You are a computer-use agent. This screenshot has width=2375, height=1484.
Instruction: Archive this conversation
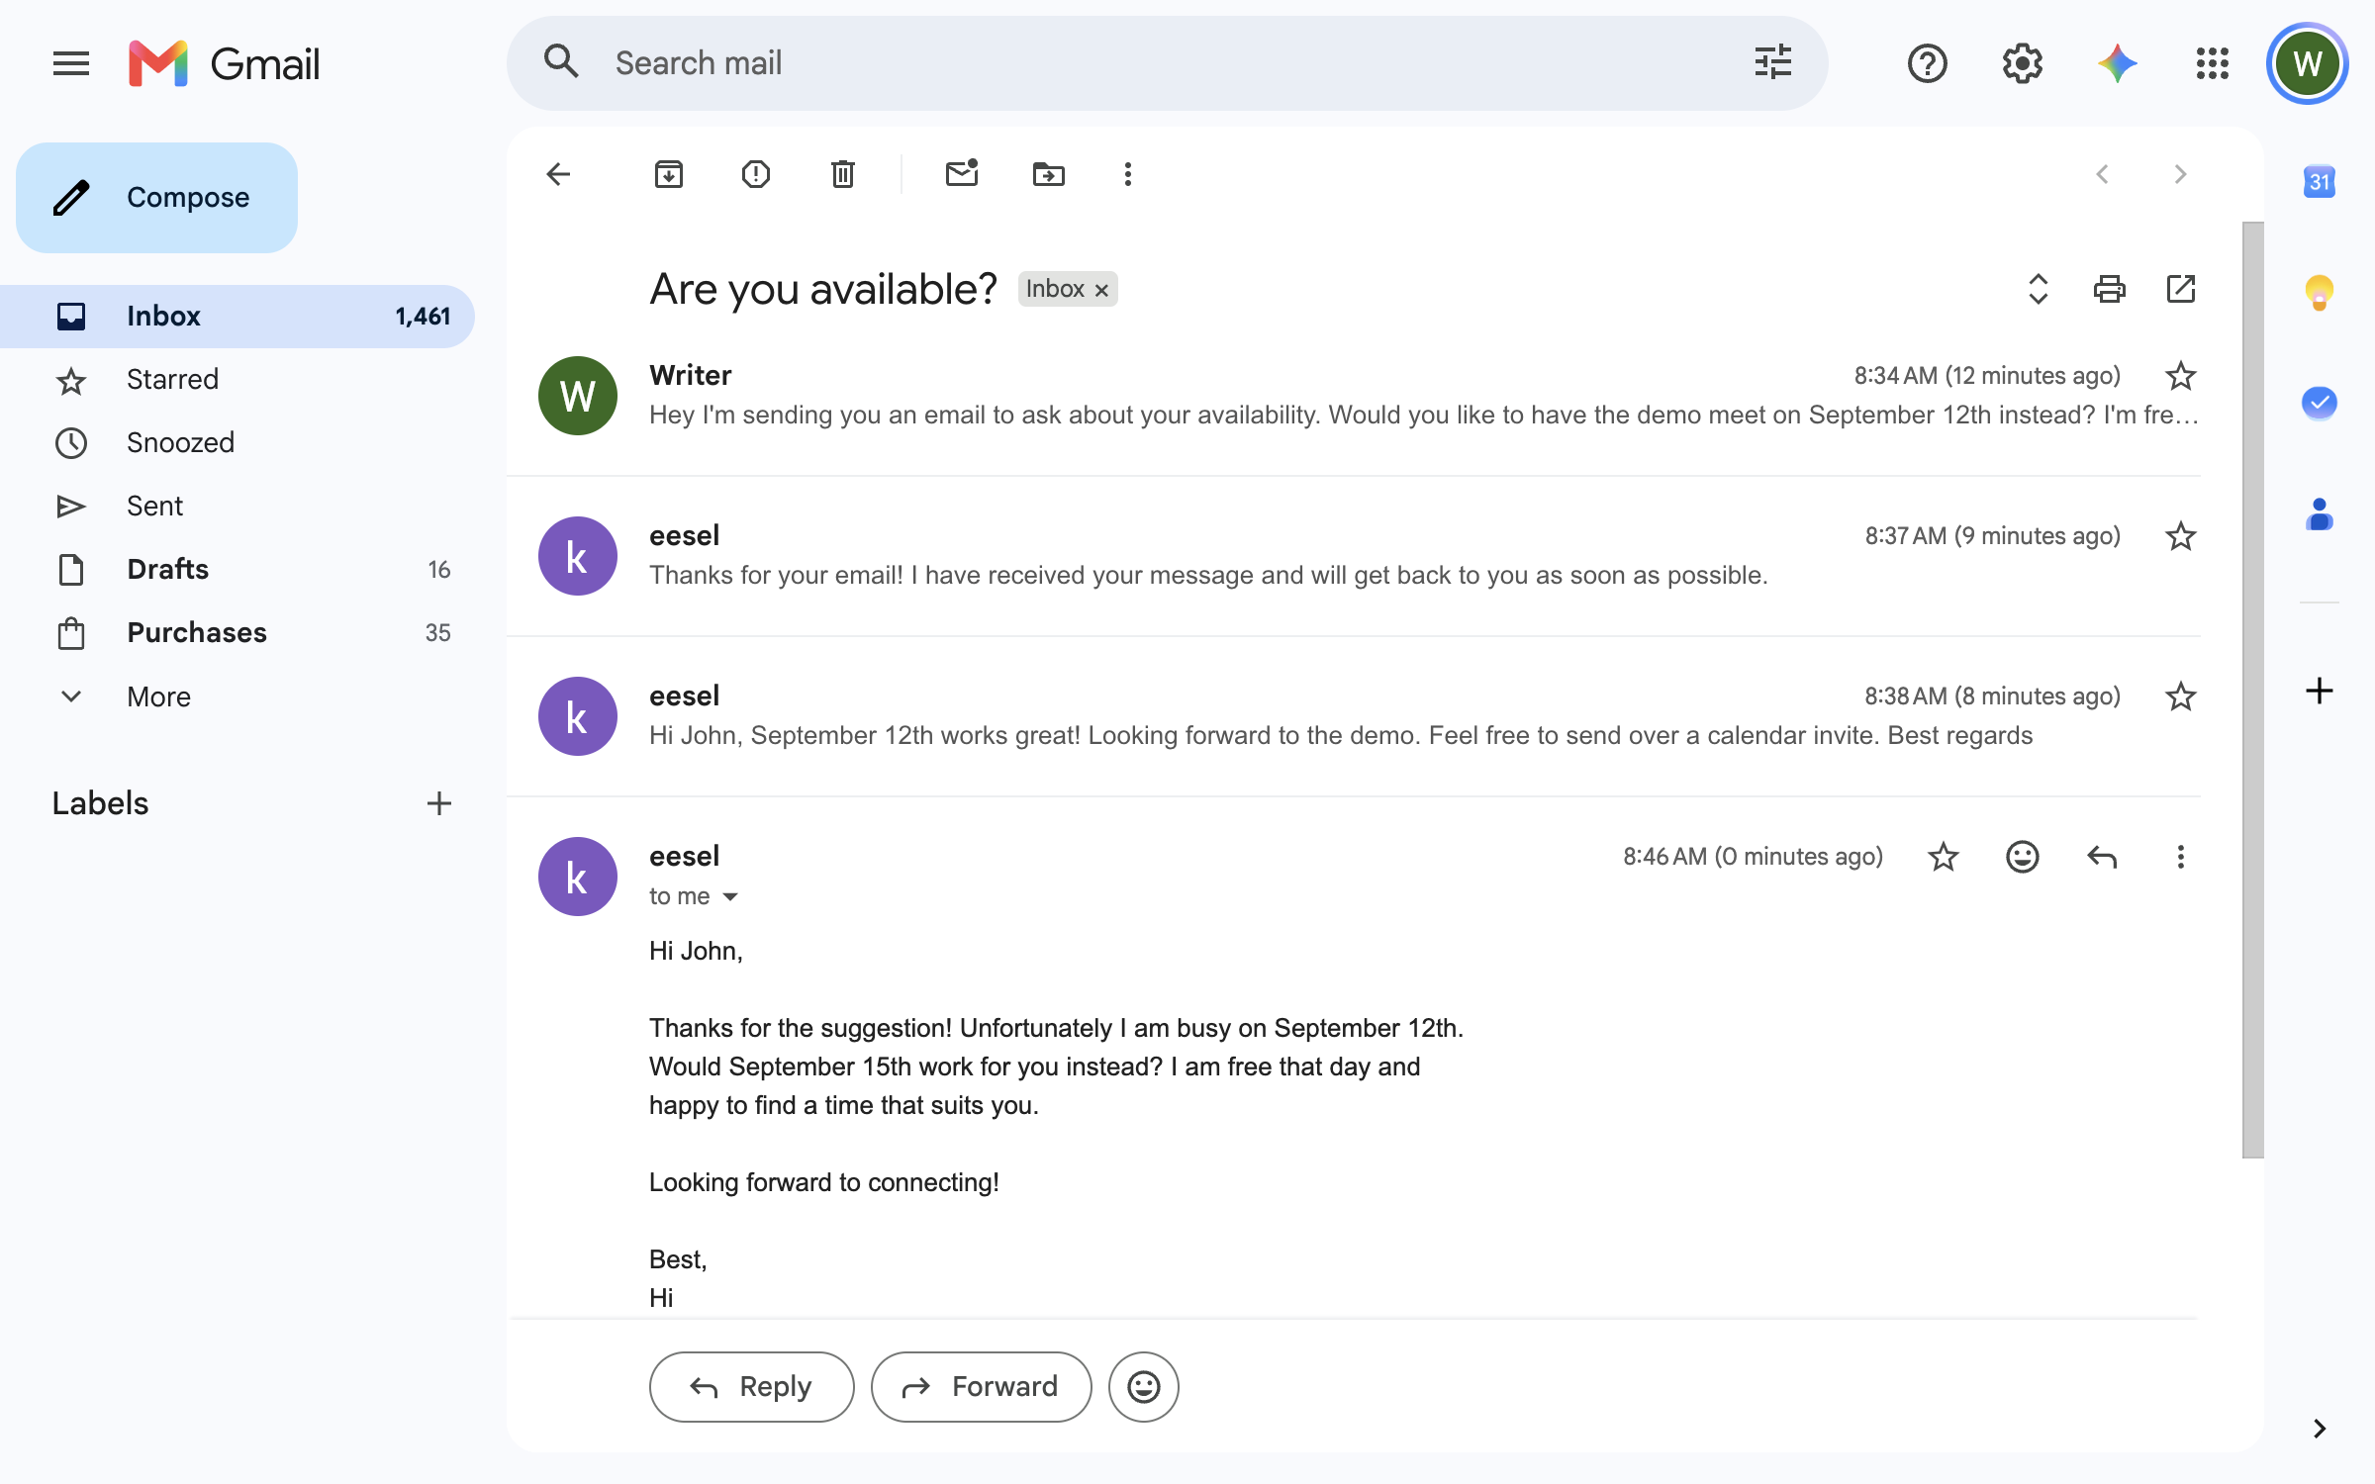pos(669,174)
